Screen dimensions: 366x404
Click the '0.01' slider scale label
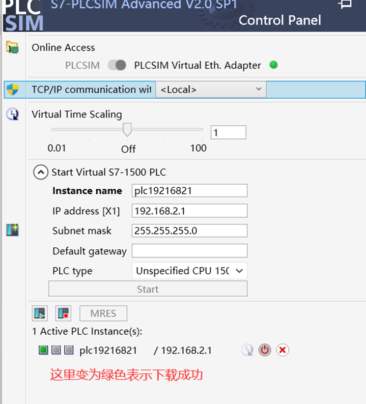point(57,148)
